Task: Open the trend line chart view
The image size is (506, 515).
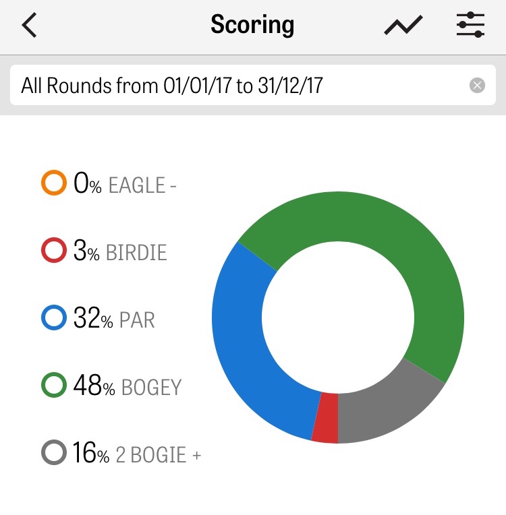Action: [403, 26]
